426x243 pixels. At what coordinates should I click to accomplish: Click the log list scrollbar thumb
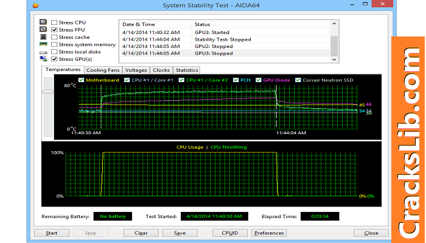(334, 46)
